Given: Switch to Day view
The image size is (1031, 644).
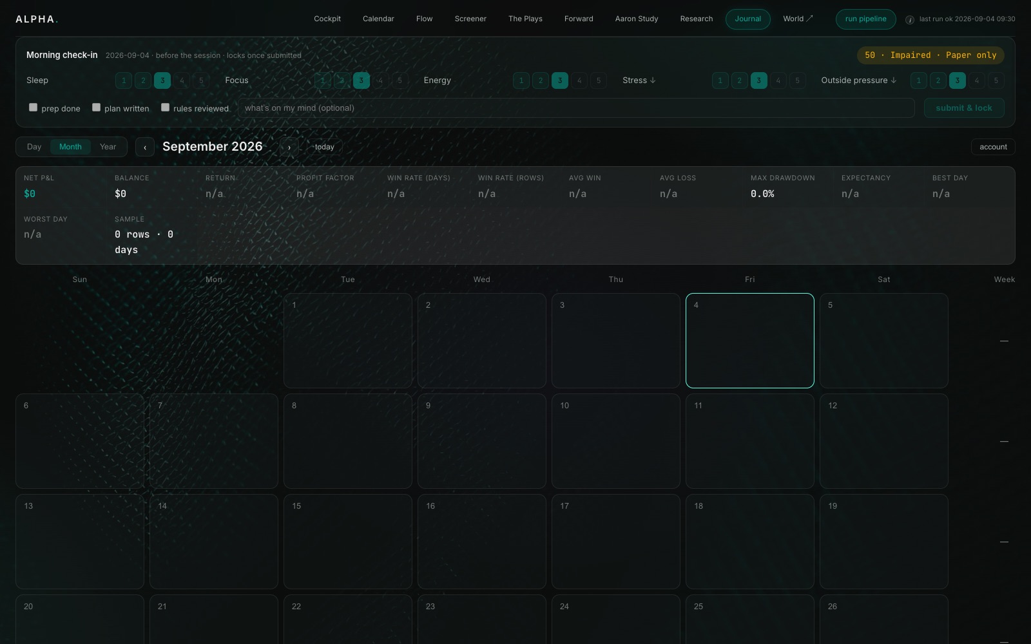Looking at the screenshot, I should point(34,147).
